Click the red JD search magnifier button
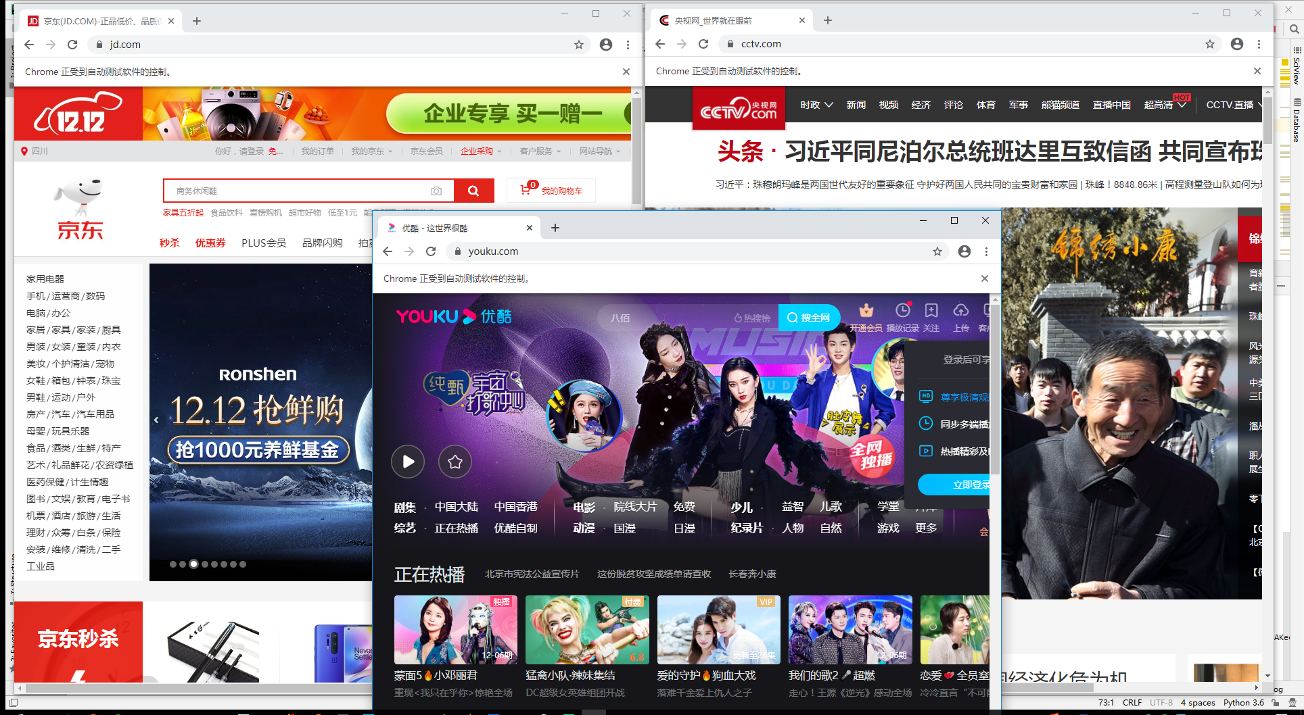1304x715 pixels. tap(473, 191)
